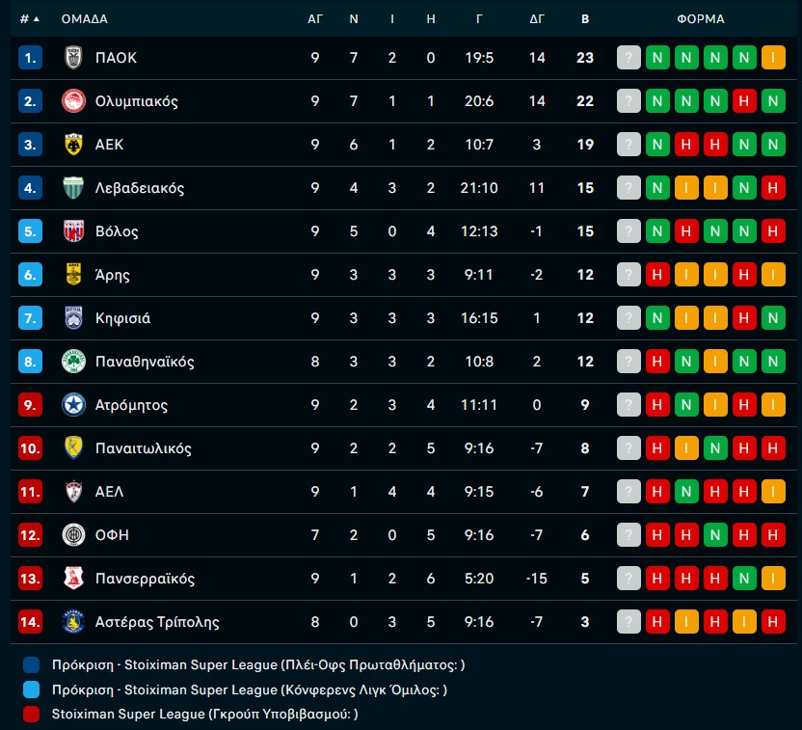Sort by points using Β header
This screenshot has height=730, width=802.
(585, 18)
